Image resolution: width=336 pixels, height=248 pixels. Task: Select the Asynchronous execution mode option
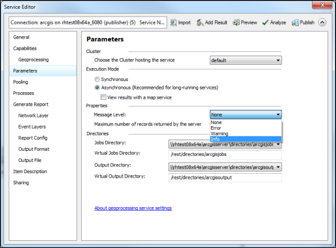tap(97, 88)
